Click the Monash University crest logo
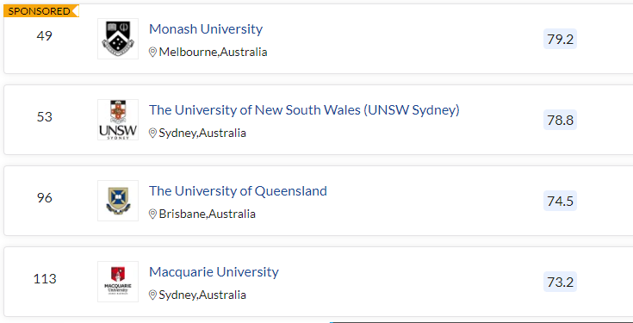 pos(118,39)
